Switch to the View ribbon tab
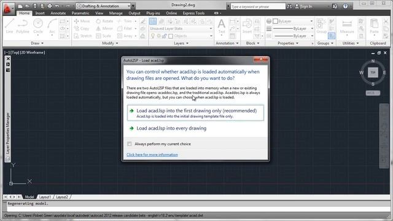The width and height of the screenshot is (393, 221). click(x=99, y=13)
